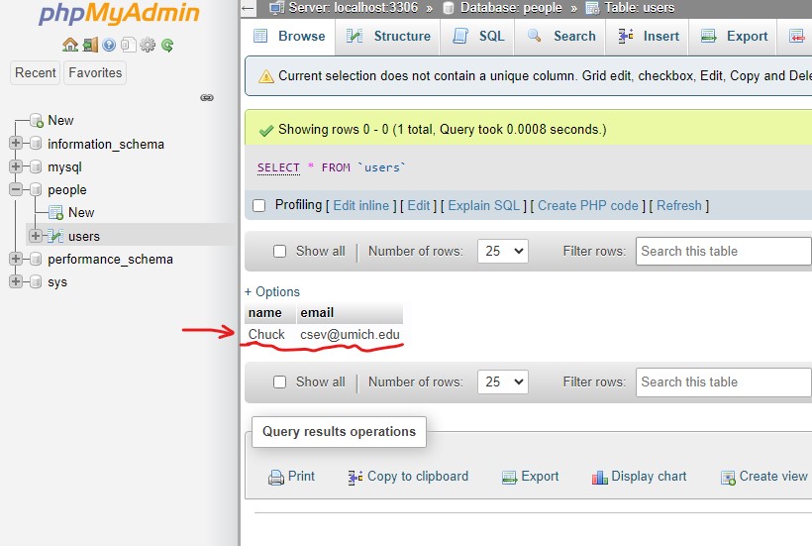
Task: Open navigation panel settings gear icon
Action: [x=148, y=45]
